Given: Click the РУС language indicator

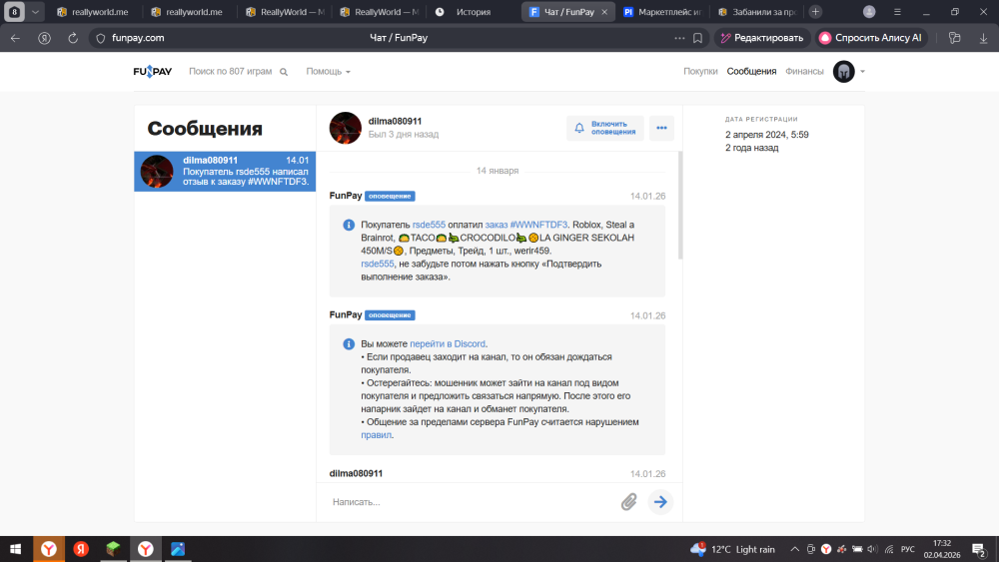Looking at the screenshot, I should tap(908, 549).
